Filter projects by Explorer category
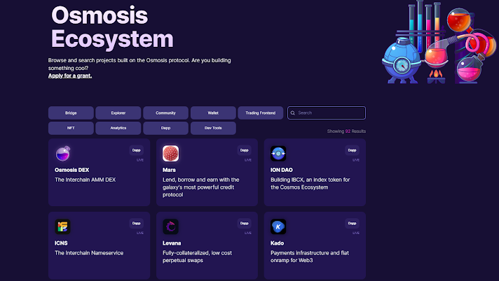The height and width of the screenshot is (281, 499). (118, 113)
